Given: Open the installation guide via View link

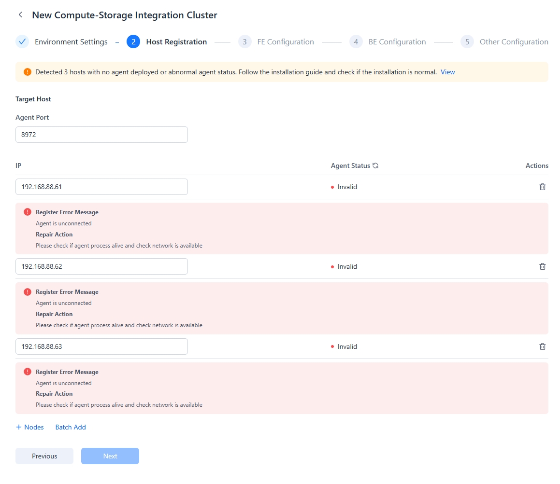Looking at the screenshot, I should point(447,71).
